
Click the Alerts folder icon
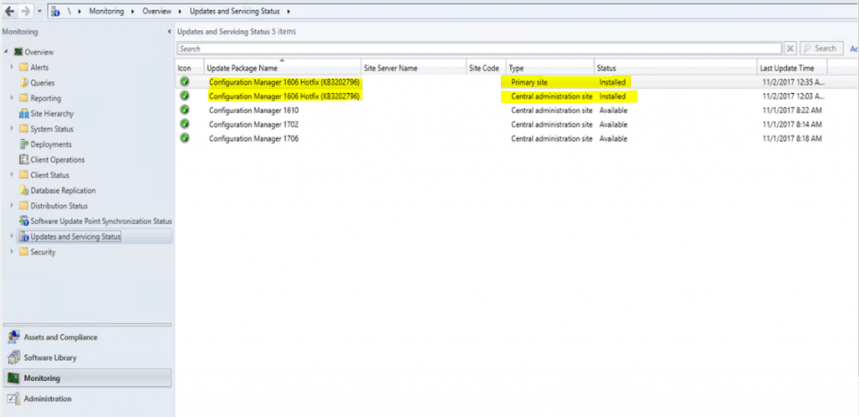pos(23,67)
